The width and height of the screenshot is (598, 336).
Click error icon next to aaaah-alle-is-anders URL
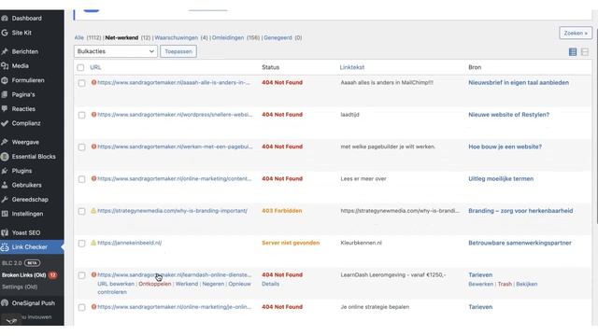[93, 82]
